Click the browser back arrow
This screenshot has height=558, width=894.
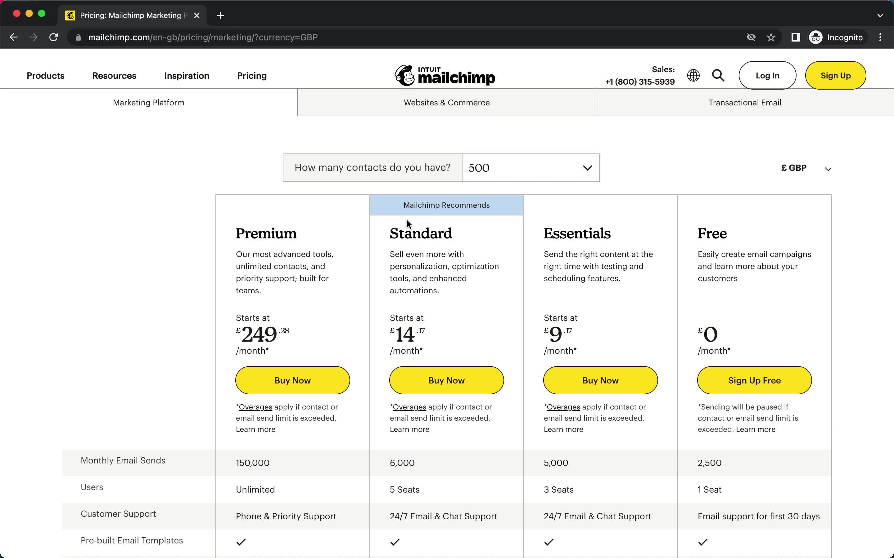point(14,37)
